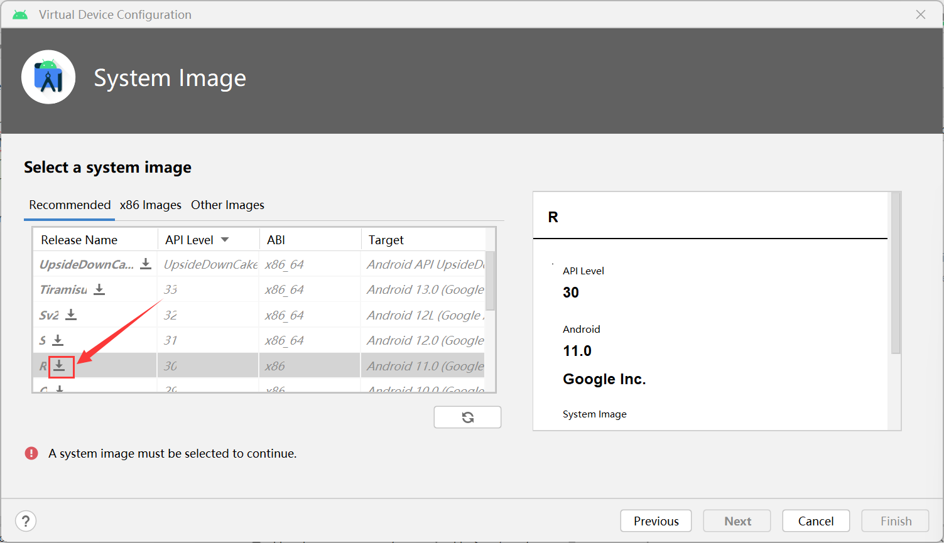This screenshot has height=543, width=944.
Task: Click the R heading in details panel
Action: pyautogui.click(x=553, y=217)
